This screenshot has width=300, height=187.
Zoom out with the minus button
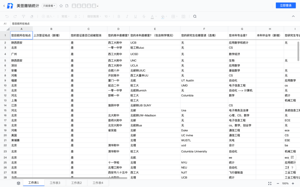(x=278, y=183)
